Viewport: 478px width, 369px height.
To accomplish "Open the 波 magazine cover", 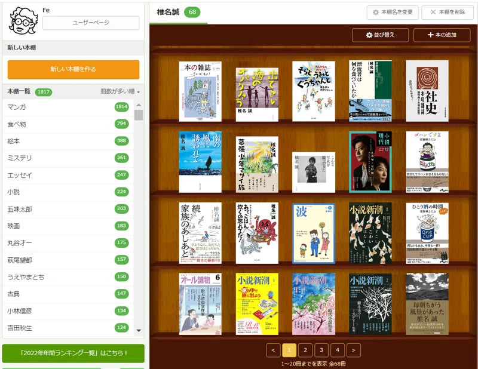I will (313, 233).
